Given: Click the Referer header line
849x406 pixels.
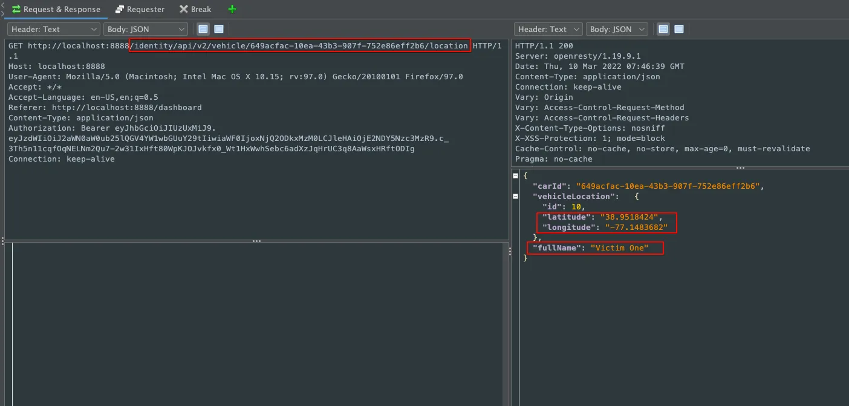Looking at the screenshot, I should tap(105, 108).
